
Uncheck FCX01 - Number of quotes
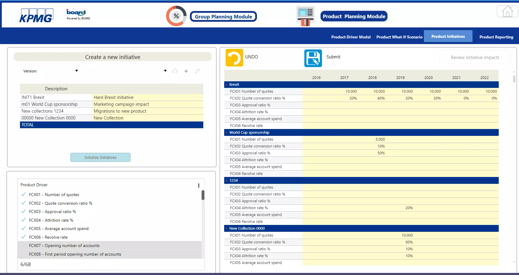[24, 195]
